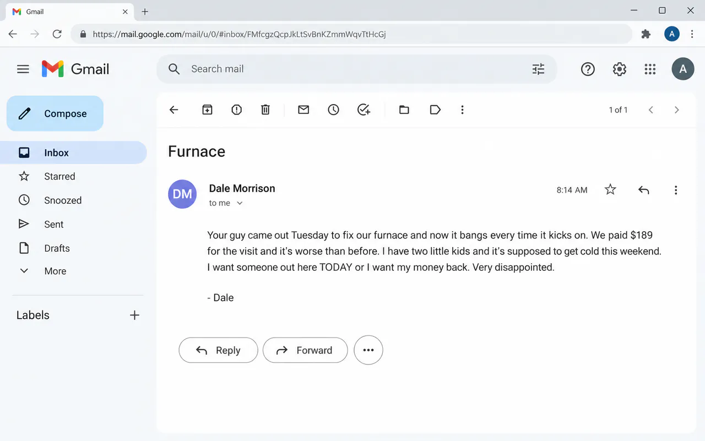Viewport: 705px width, 441px height.
Task: Open toolbar More options three dots
Action: [x=462, y=110]
